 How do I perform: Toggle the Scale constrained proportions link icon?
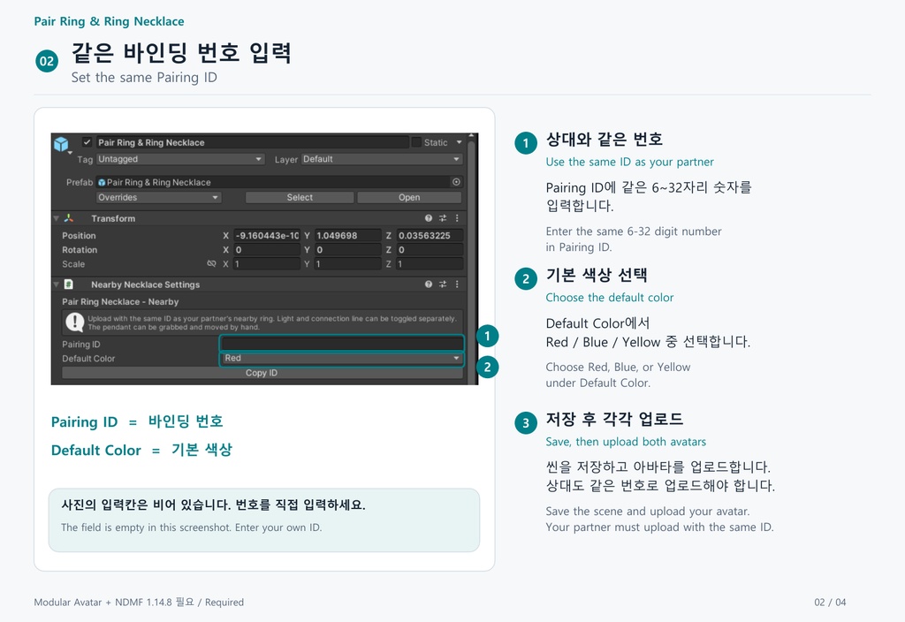pyautogui.click(x=211, y=263)
